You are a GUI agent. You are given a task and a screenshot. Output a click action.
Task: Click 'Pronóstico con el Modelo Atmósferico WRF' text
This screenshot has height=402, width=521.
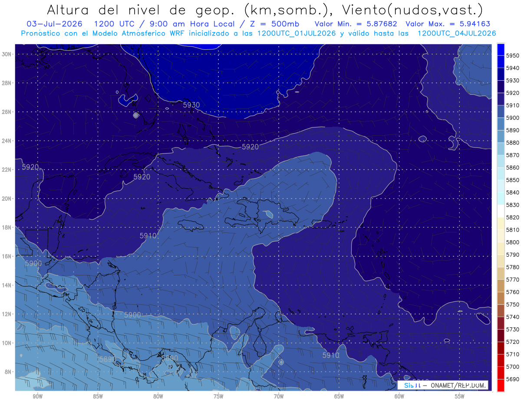[x=103, y=33]
